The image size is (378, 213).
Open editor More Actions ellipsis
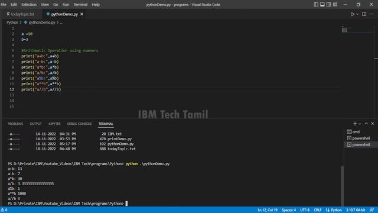click(x=372, y=14)
